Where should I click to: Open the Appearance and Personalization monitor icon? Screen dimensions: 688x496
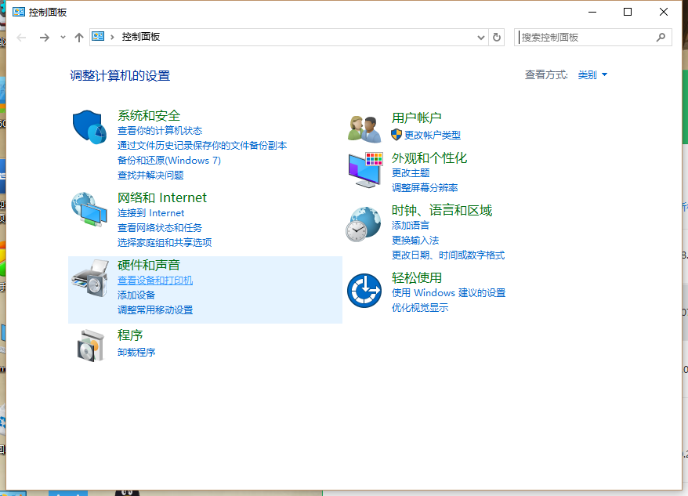365,170
